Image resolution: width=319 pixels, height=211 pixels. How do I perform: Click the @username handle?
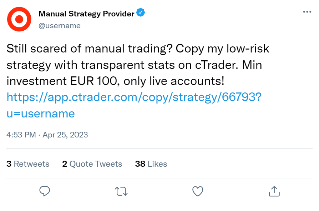[60, 26]
